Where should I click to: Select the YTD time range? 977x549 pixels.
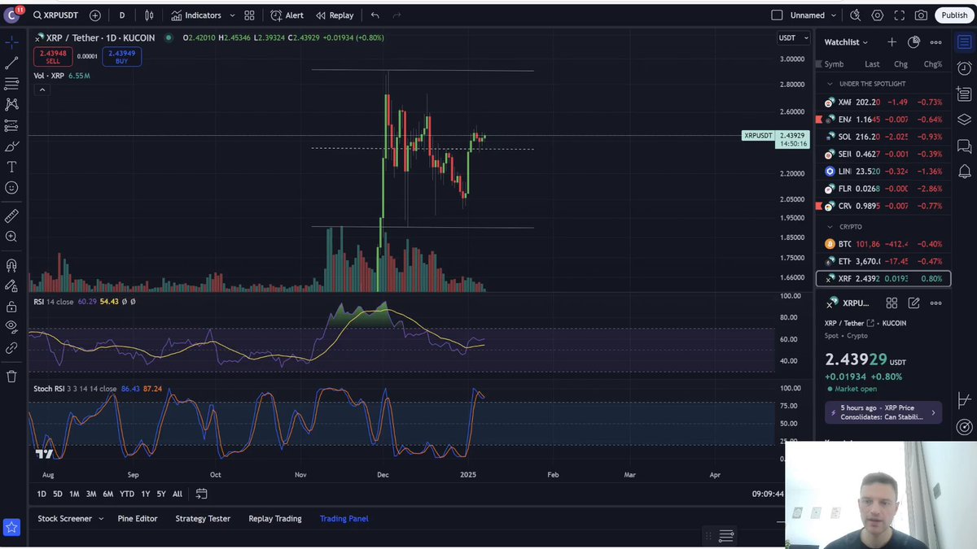pos(127,494)
